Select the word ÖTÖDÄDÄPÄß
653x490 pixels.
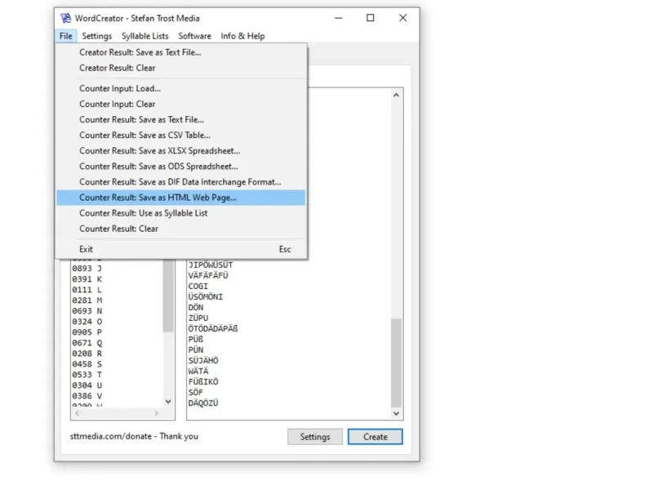click(x=213, y=329)
